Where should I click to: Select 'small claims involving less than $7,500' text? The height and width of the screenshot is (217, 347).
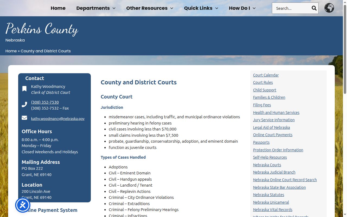tap(143, 135)
